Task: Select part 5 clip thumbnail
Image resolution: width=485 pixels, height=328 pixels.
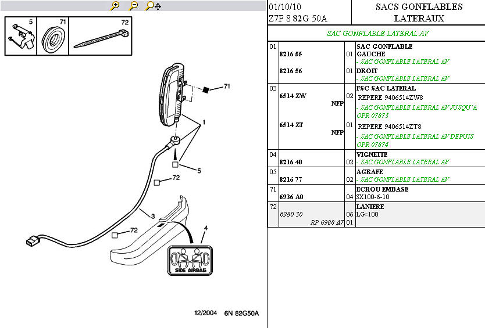Action: pyautogui.click(x=20, y=36)
